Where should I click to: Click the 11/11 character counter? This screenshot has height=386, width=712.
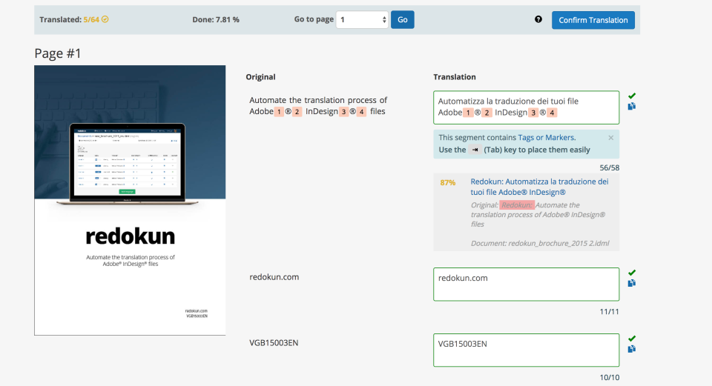(x=610, y=311)
